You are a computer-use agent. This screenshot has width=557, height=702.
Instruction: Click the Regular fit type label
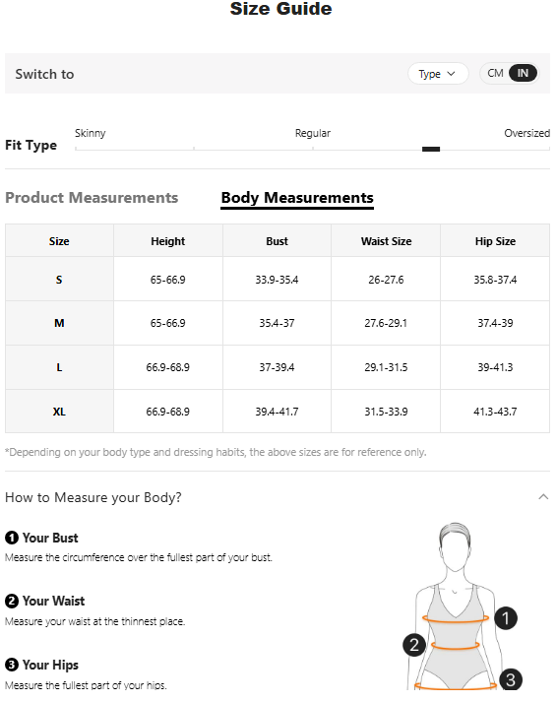point(313,133)
